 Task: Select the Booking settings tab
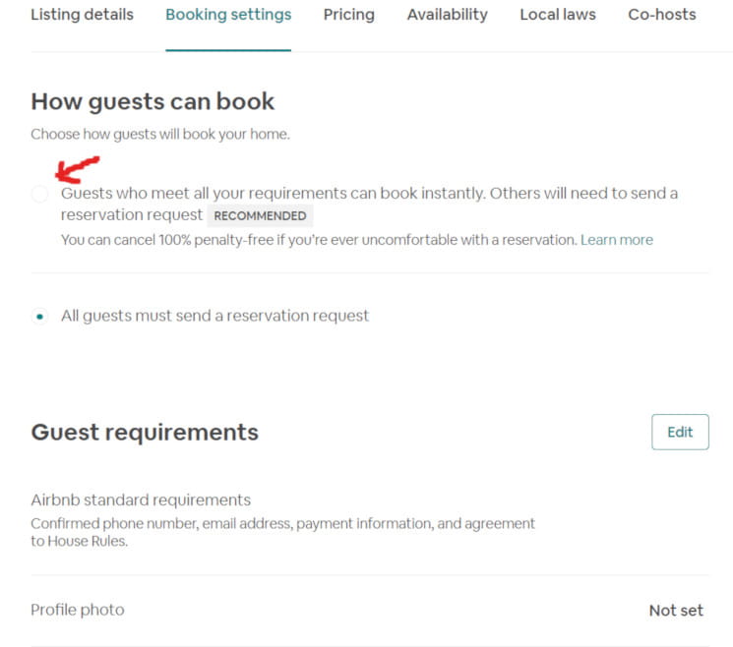(x=228, y=15)
